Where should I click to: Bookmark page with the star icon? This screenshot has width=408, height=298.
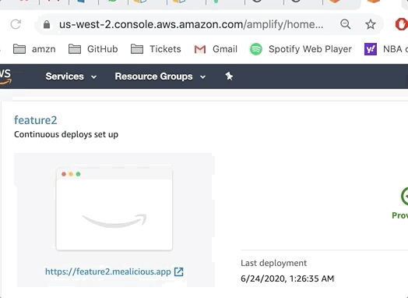coord(371,24)
